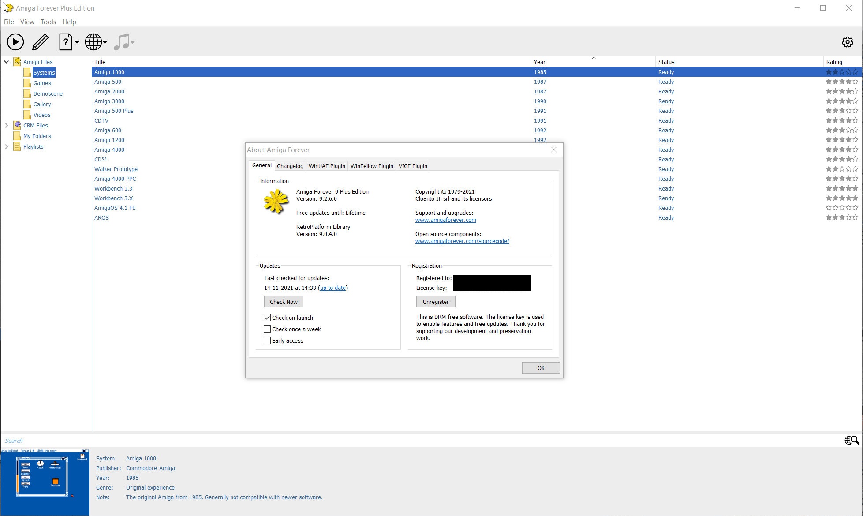This screenshot has width=863, height=516.
Task: Open the Web globe dropdown arrow
Action: tap(105, 42)
